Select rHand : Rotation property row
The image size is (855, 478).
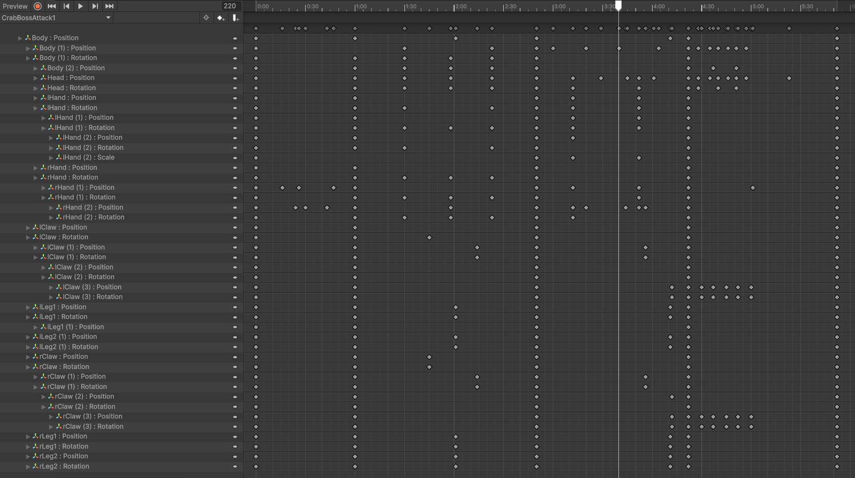pyautogui.click(x=73, y=177)
